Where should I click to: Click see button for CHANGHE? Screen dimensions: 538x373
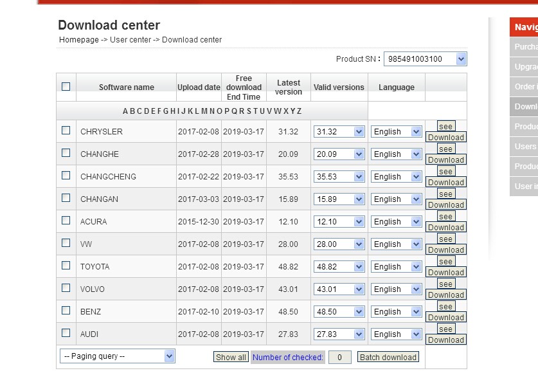click(446, 149)
